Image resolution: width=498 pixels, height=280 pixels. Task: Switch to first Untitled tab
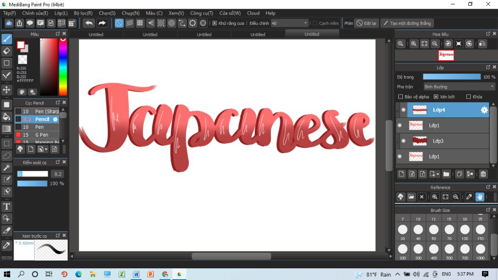click(x=96, y=35)
